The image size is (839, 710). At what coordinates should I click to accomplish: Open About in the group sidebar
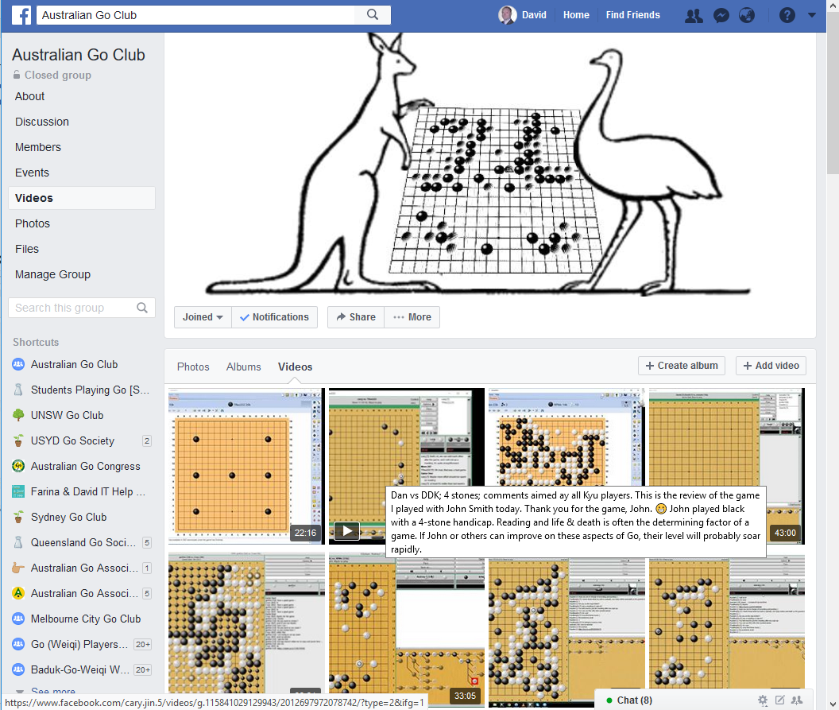pos(30,96)
